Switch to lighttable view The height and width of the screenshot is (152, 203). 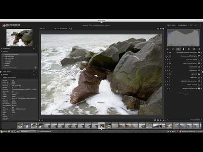click(x=171, y=25)
